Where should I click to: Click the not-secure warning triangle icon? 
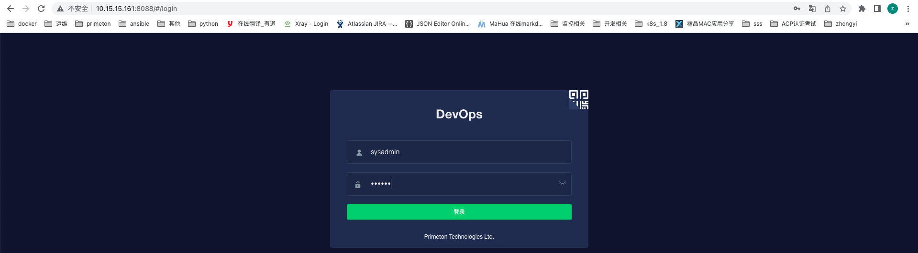click(60, 9)
